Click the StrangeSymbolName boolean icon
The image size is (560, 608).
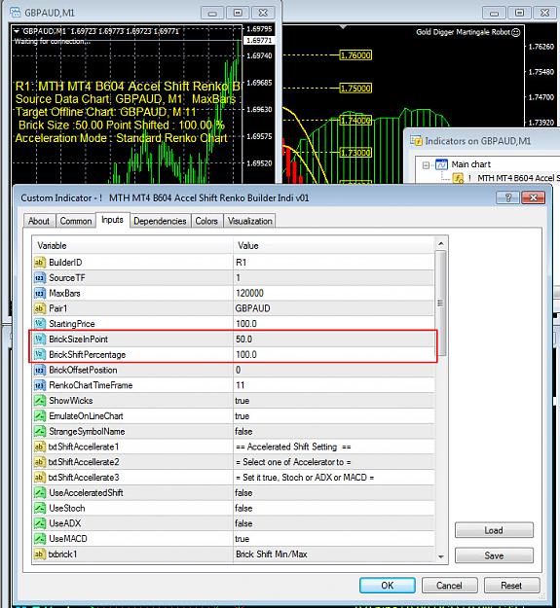click(40, 431)
